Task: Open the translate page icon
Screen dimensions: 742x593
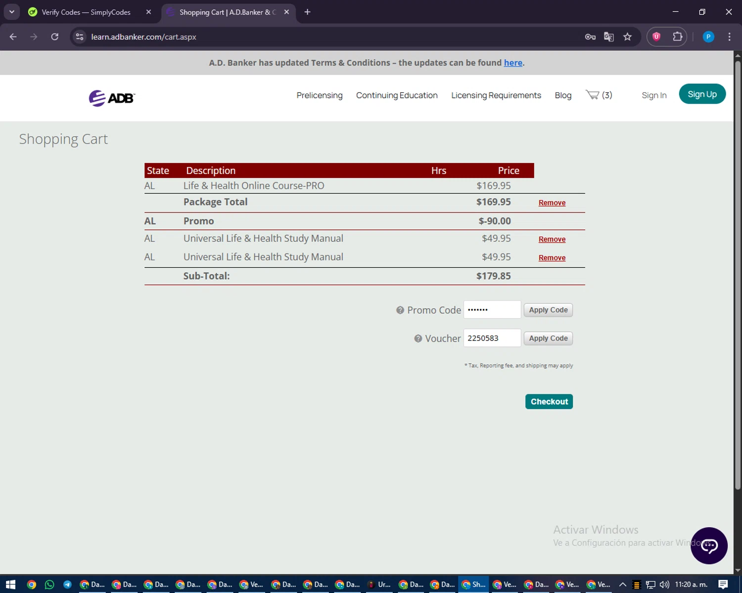Action: (x=609, y=37)
